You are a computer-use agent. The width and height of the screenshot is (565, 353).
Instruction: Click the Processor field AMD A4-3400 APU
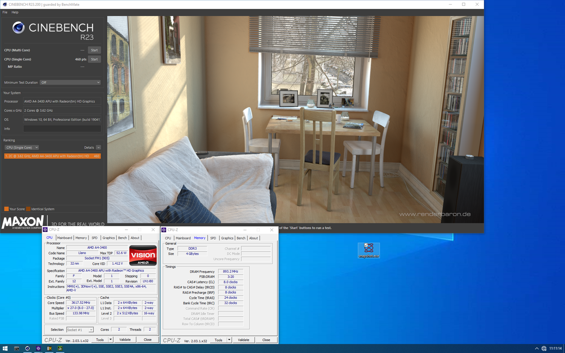62,101
